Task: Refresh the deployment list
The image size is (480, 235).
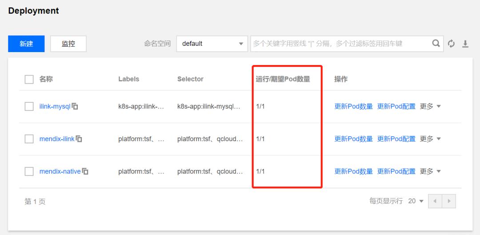Action: coord(451,44)
